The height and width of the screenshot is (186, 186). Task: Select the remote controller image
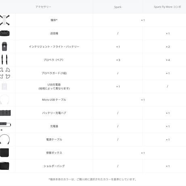pos(5,33)
